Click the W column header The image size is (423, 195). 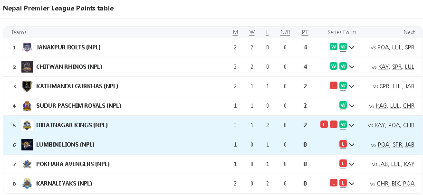[252, 32]
